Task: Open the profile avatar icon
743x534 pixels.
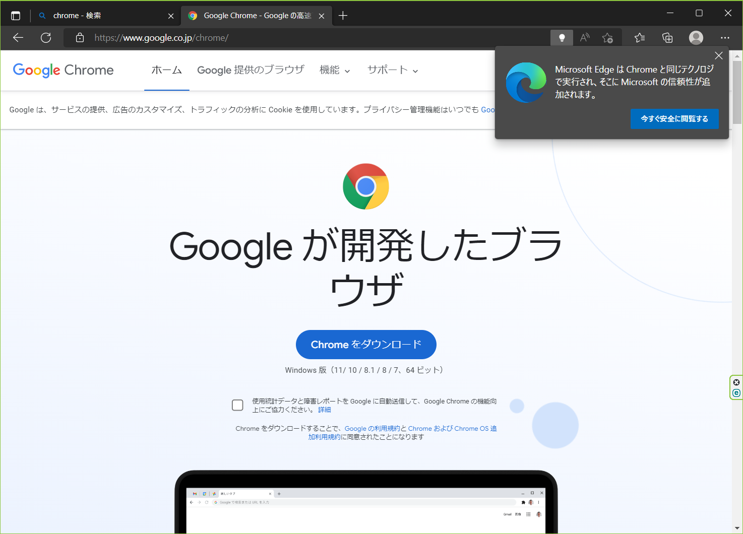Action: [696, 38]
